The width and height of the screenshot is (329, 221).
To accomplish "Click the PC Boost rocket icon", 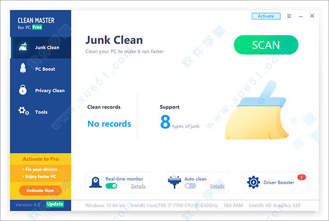I will coord(23,69).
